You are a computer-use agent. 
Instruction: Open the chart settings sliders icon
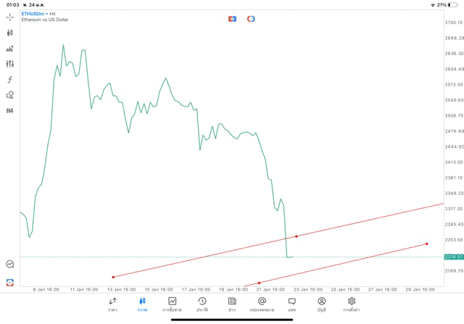[x=10, y=64]
